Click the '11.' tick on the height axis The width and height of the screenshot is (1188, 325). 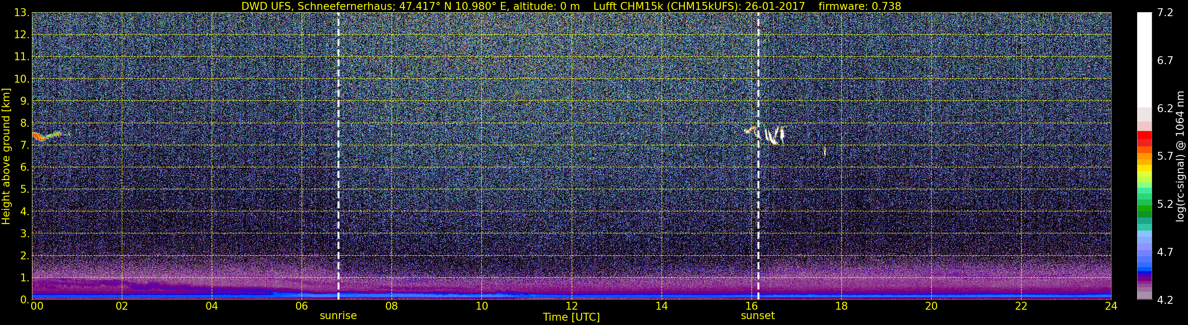(22, 57)
